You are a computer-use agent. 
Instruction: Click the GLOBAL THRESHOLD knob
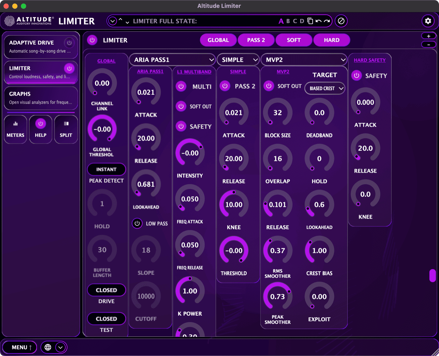coord(102,129)
